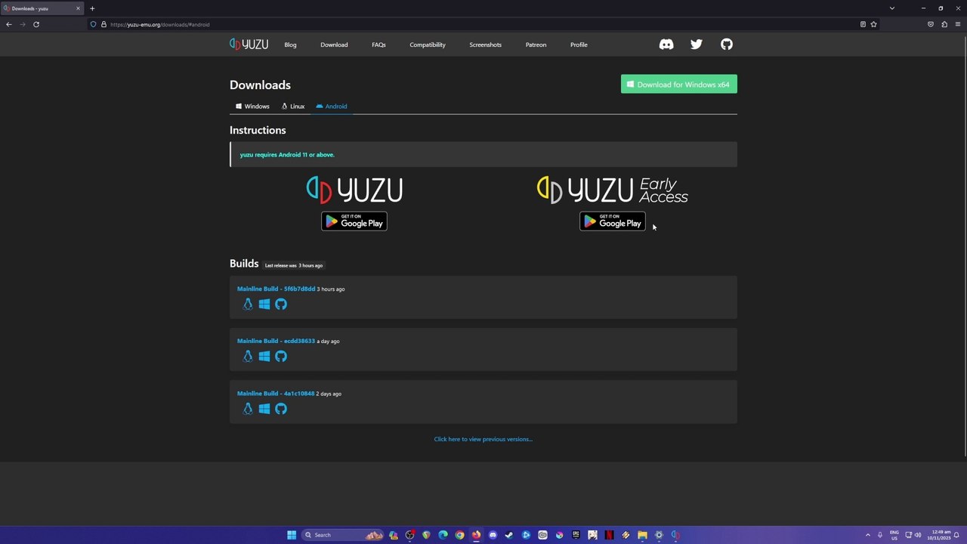Open yuzu's GitHub icon in the navbar
The height and width of the screenshot is (544, 967).
(727, 45)
